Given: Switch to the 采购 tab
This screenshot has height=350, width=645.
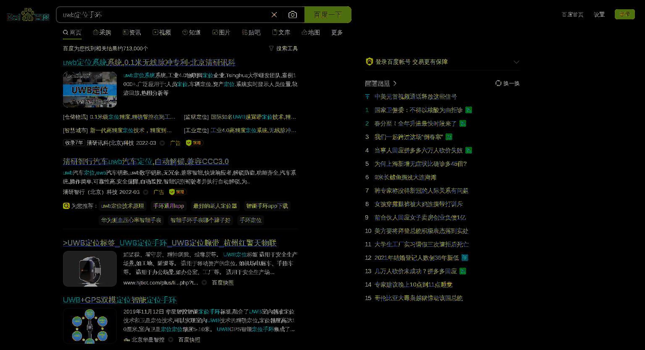Looking at the screenshot, I should (x=102, y=32).
